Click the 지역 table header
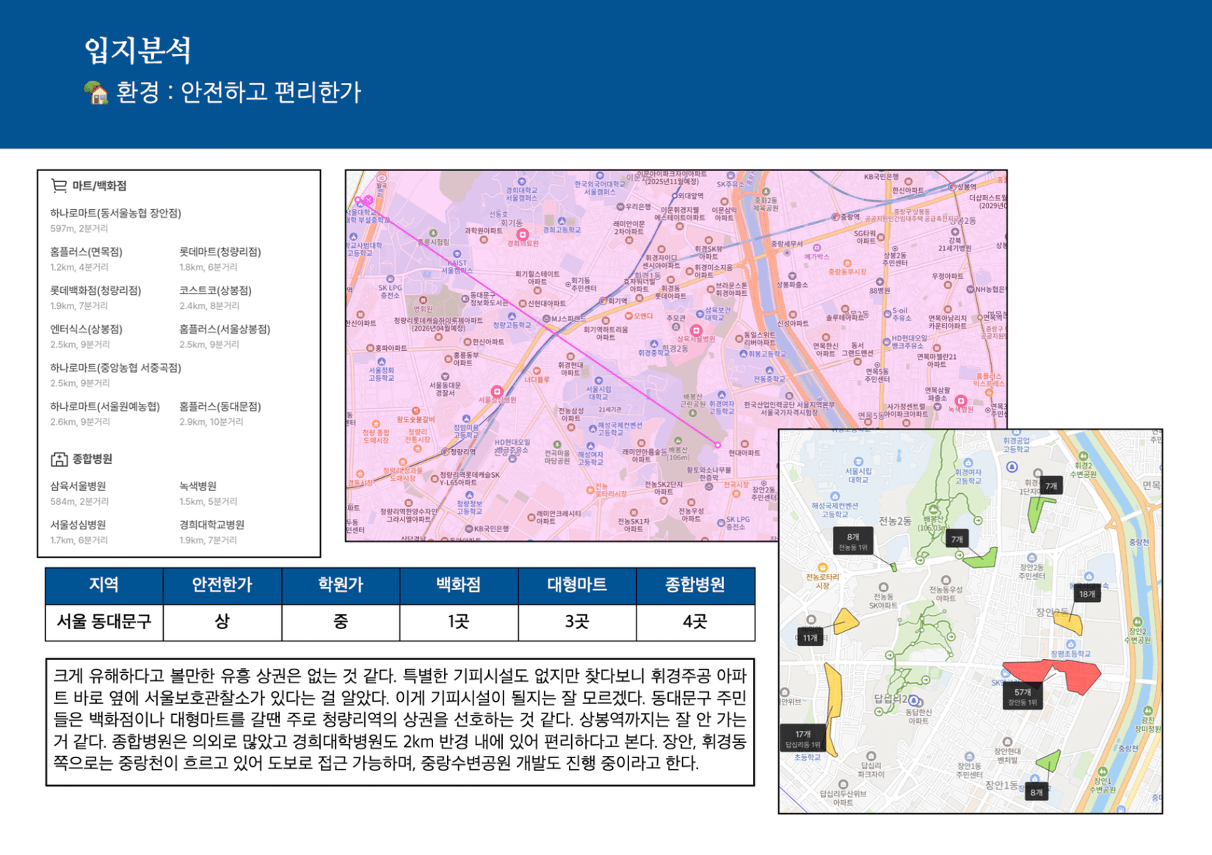 104,585
